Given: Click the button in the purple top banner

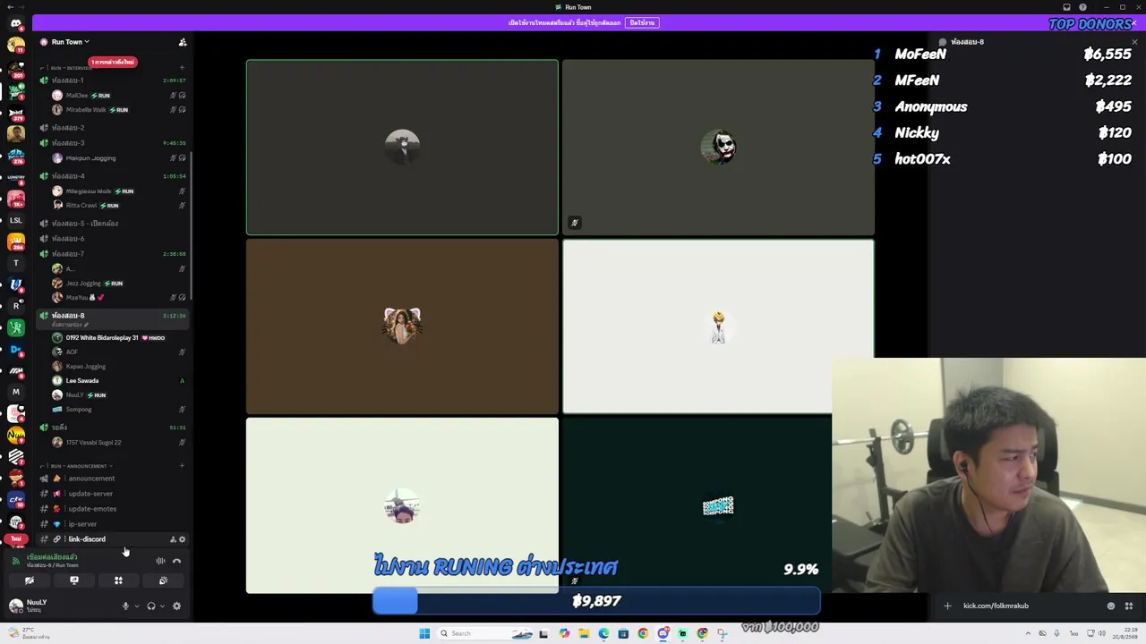Looking at the screenshot, I should (642, 22).
